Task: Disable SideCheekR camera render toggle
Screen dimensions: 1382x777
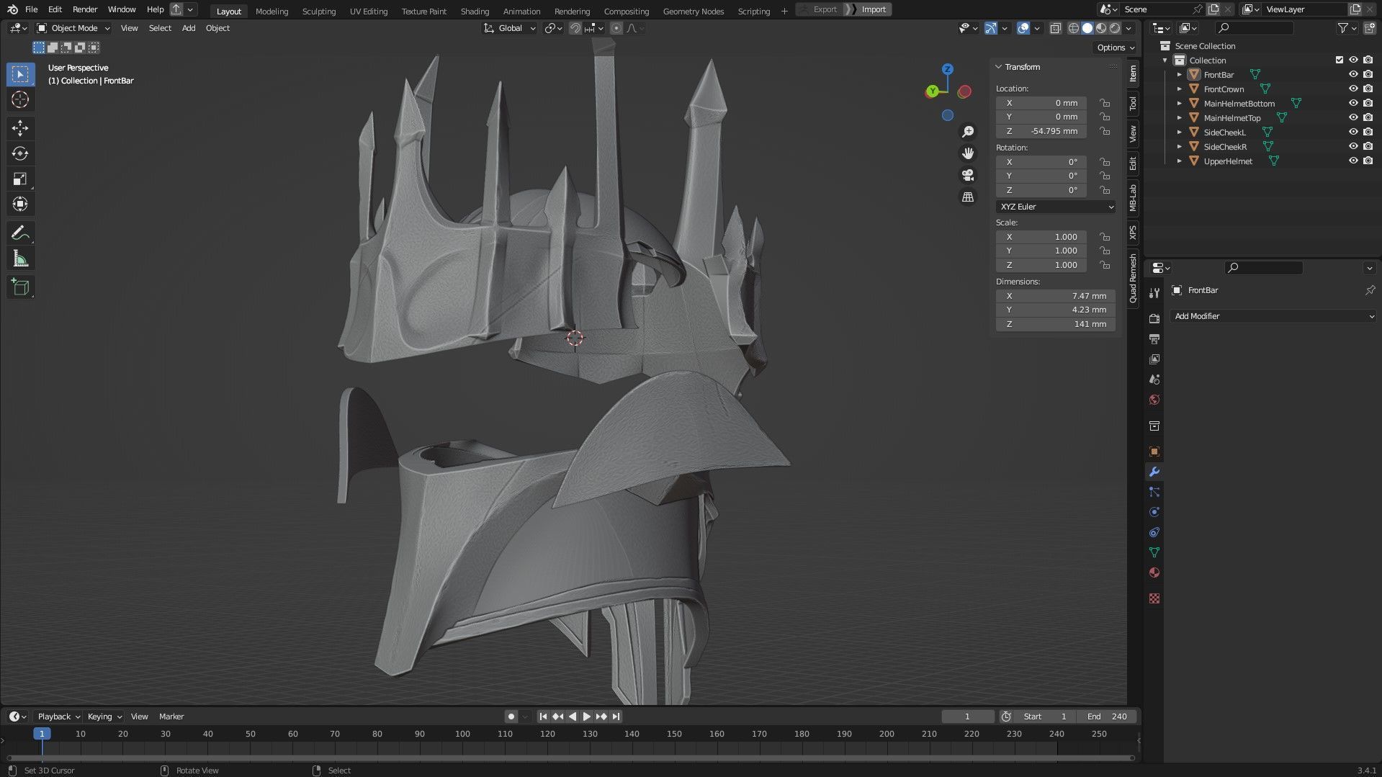Action: click(1368, 146)
